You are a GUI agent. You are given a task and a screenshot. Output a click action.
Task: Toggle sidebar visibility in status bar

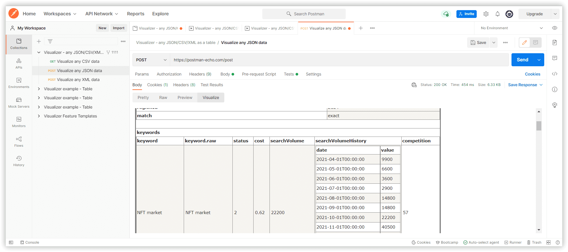[x=11, y=242]
